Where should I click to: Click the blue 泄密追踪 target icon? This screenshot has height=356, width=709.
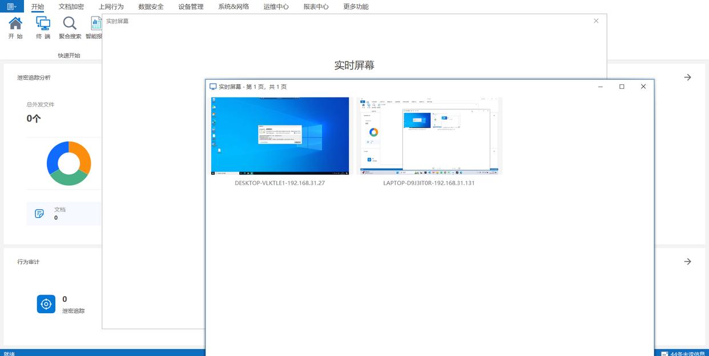pyautogui.click(x=46, y=304)
